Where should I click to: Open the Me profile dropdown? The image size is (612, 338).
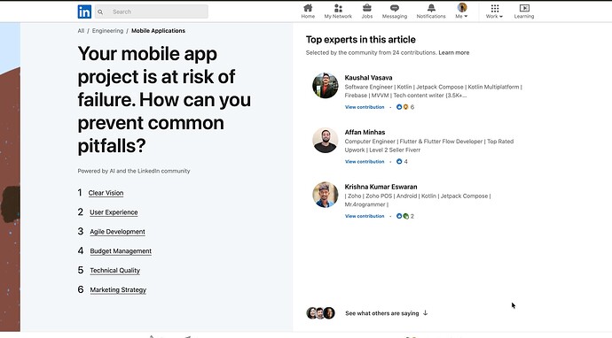coord(461,12)
